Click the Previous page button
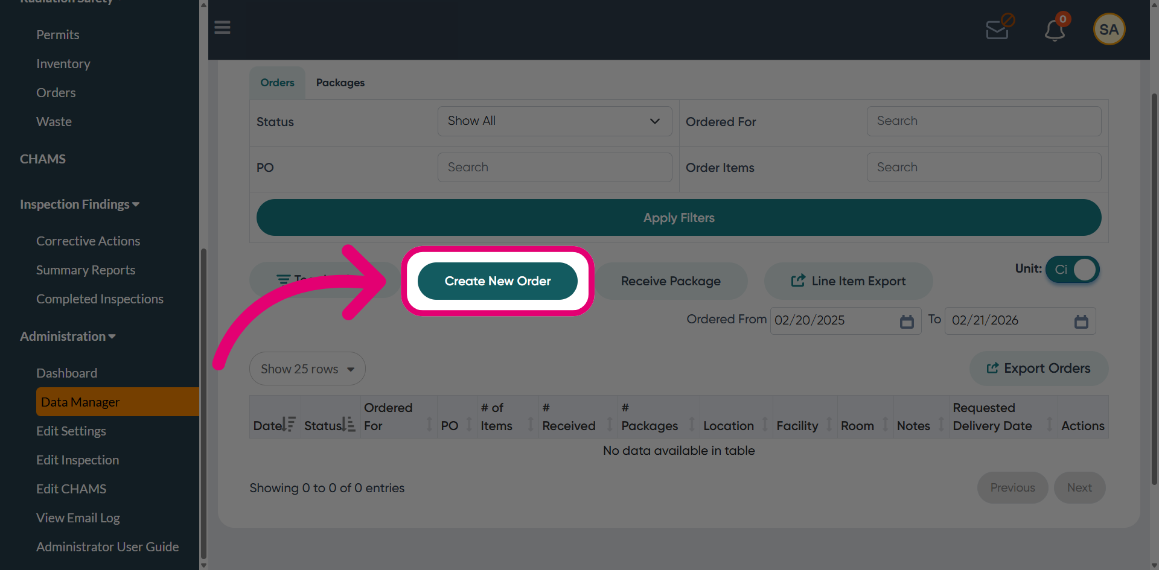 pyautogui.click(x=1013, y=488)
